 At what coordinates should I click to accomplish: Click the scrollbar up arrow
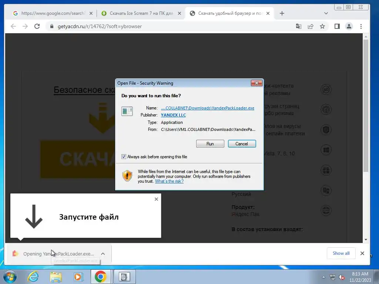point(366,37)
